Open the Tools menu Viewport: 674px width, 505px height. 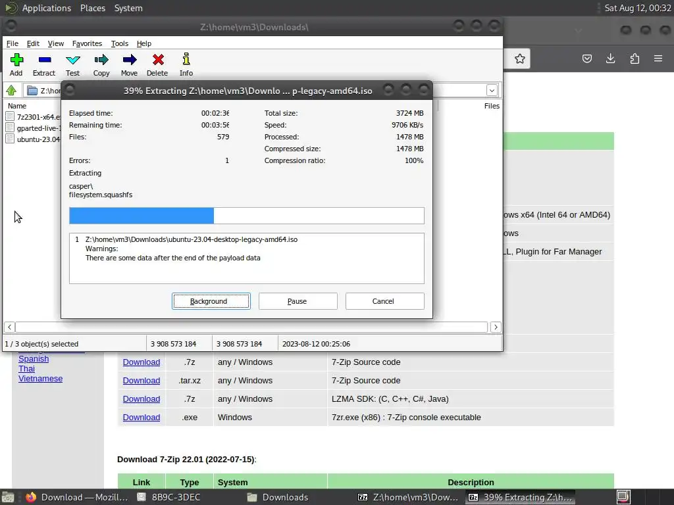point(120,43)
